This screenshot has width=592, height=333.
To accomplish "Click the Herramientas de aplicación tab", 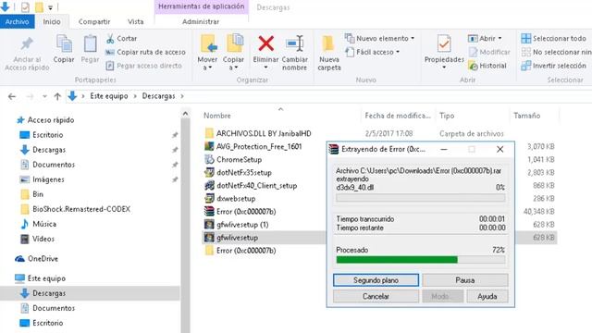I will tap(202, 6).
